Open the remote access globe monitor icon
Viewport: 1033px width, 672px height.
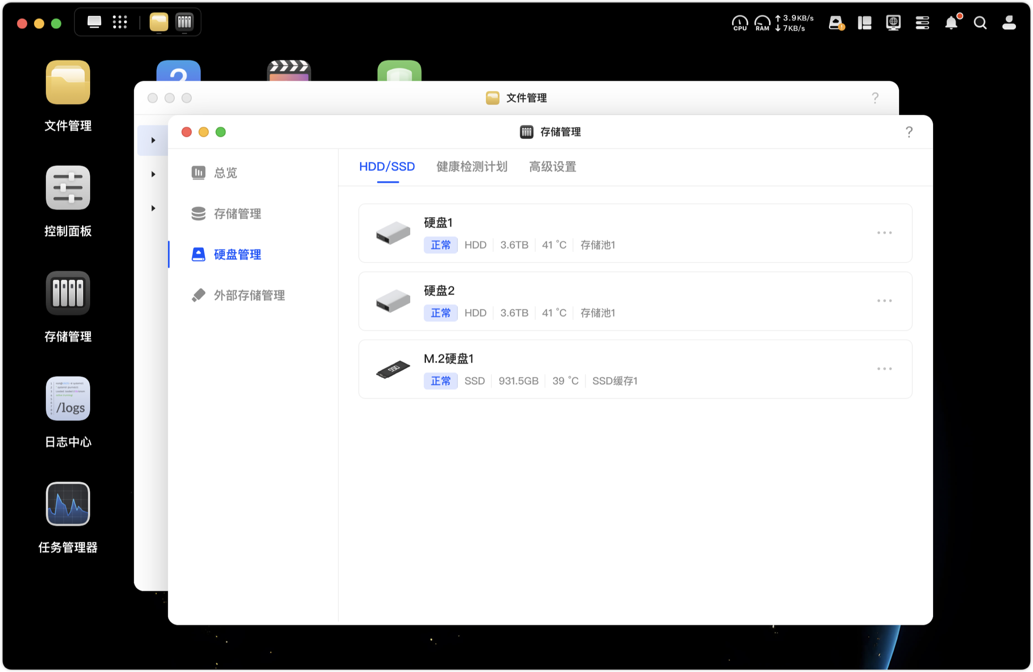pyautogui.click(x=893, y=23)
